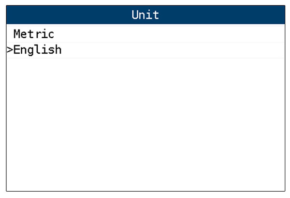Click the word Unit in the header

pyautogui.click(x=145, y=15)
